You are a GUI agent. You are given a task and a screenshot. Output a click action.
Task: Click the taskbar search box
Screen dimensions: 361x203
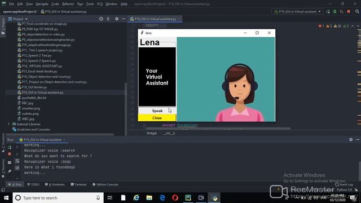pos(58,198)
